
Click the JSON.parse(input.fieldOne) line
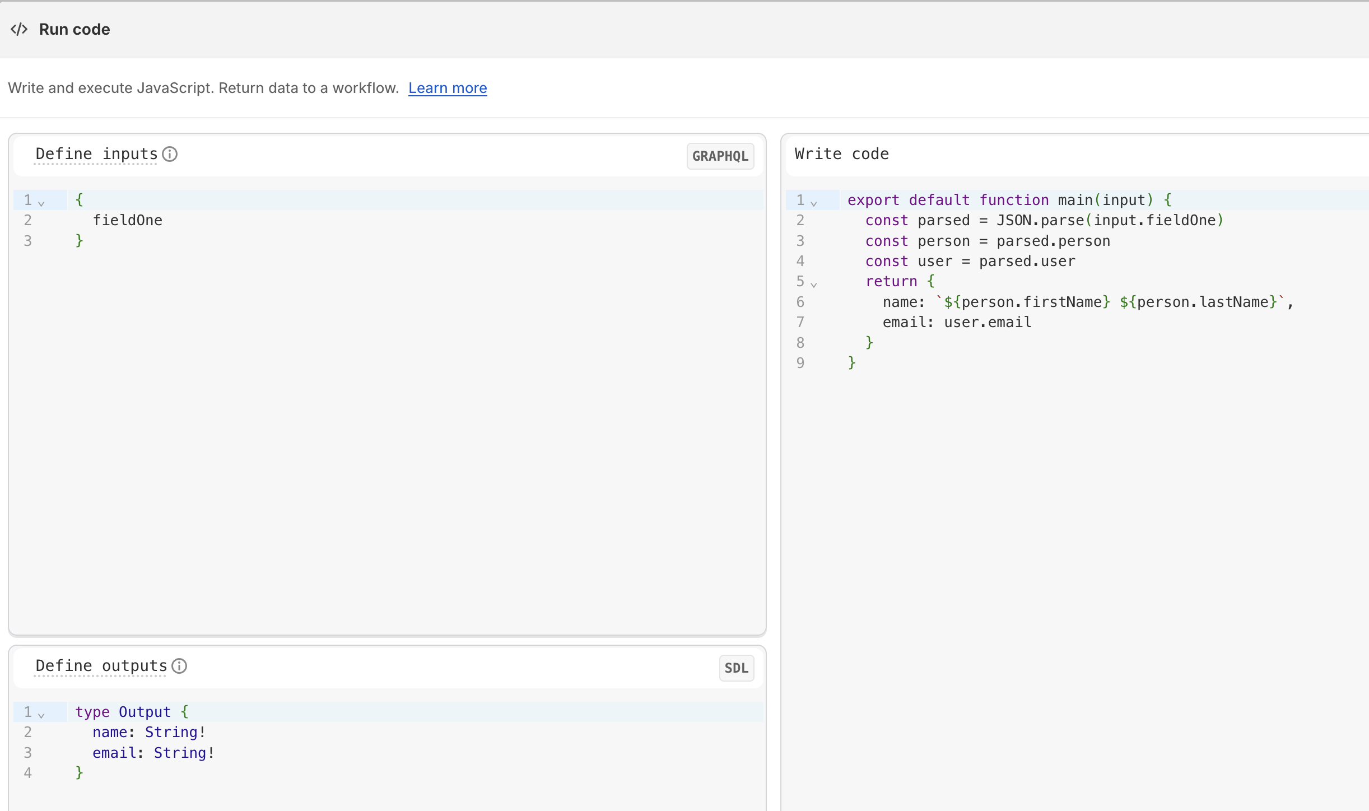point(1045,220)
